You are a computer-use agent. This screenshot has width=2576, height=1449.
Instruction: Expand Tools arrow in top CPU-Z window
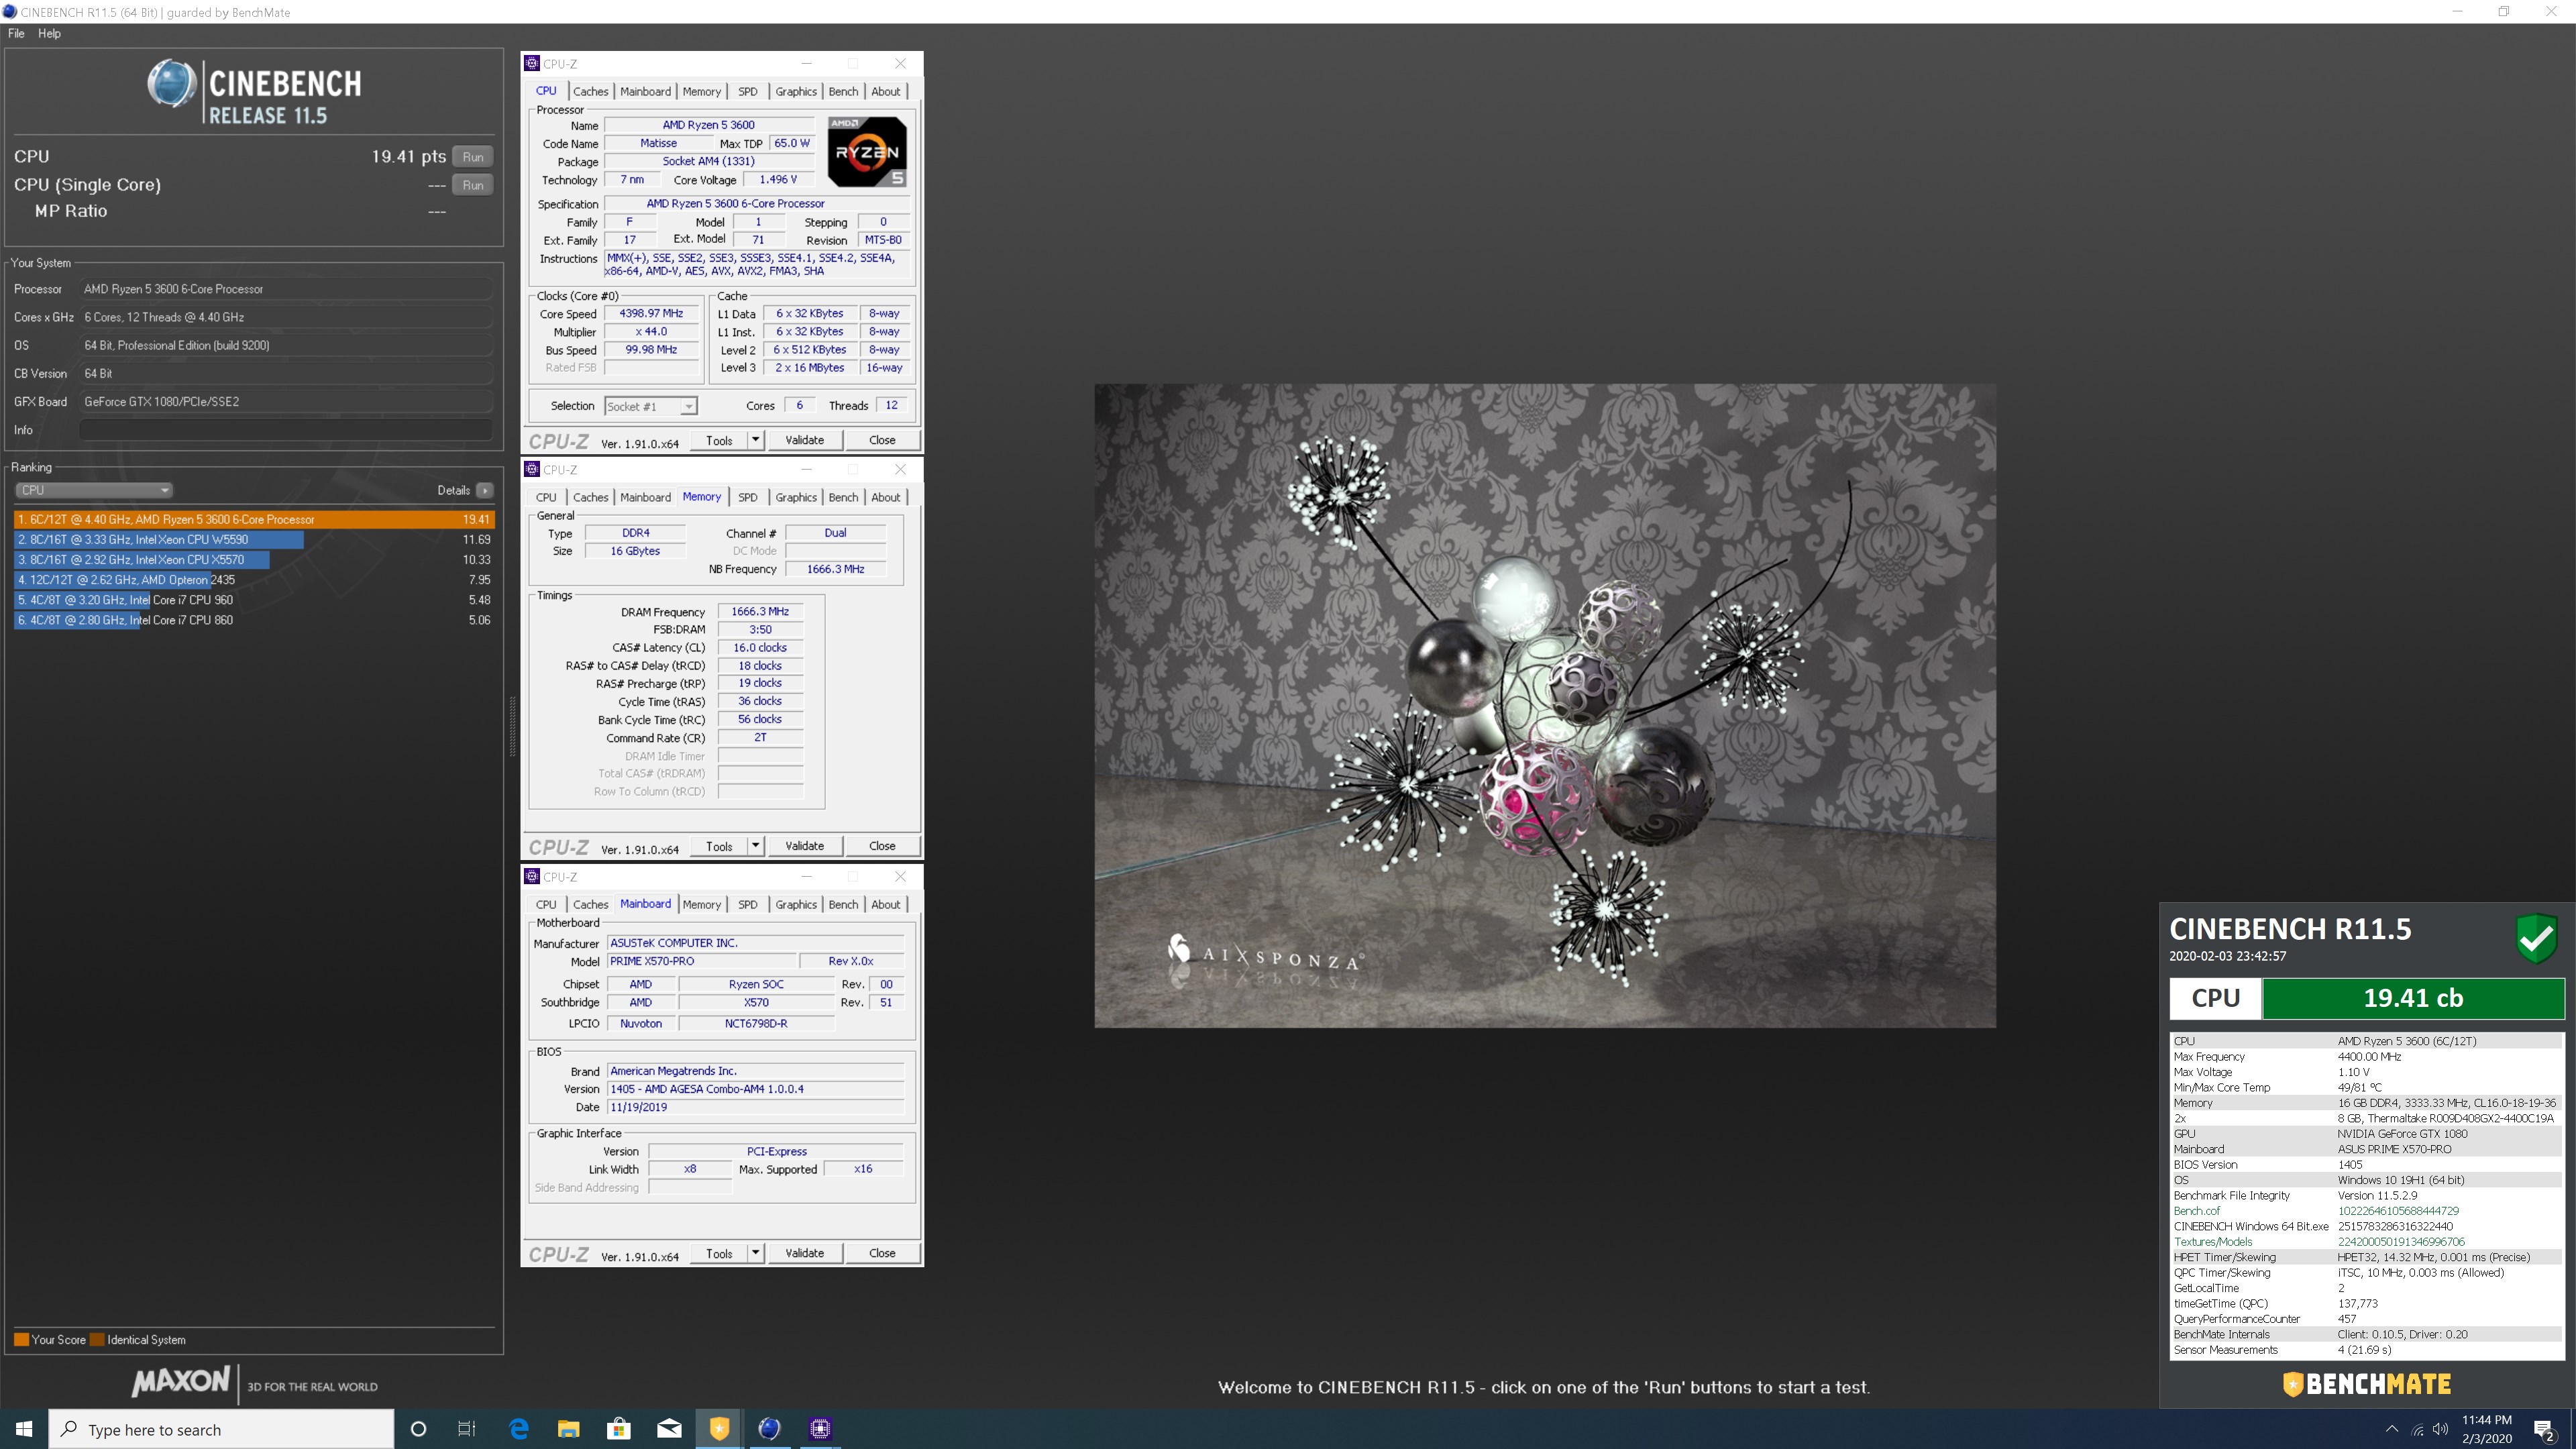pos(756,440)
